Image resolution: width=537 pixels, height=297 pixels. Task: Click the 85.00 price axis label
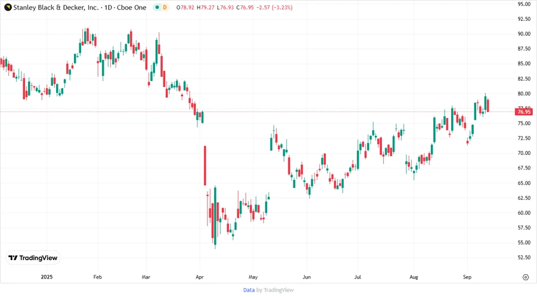[524, 64]
